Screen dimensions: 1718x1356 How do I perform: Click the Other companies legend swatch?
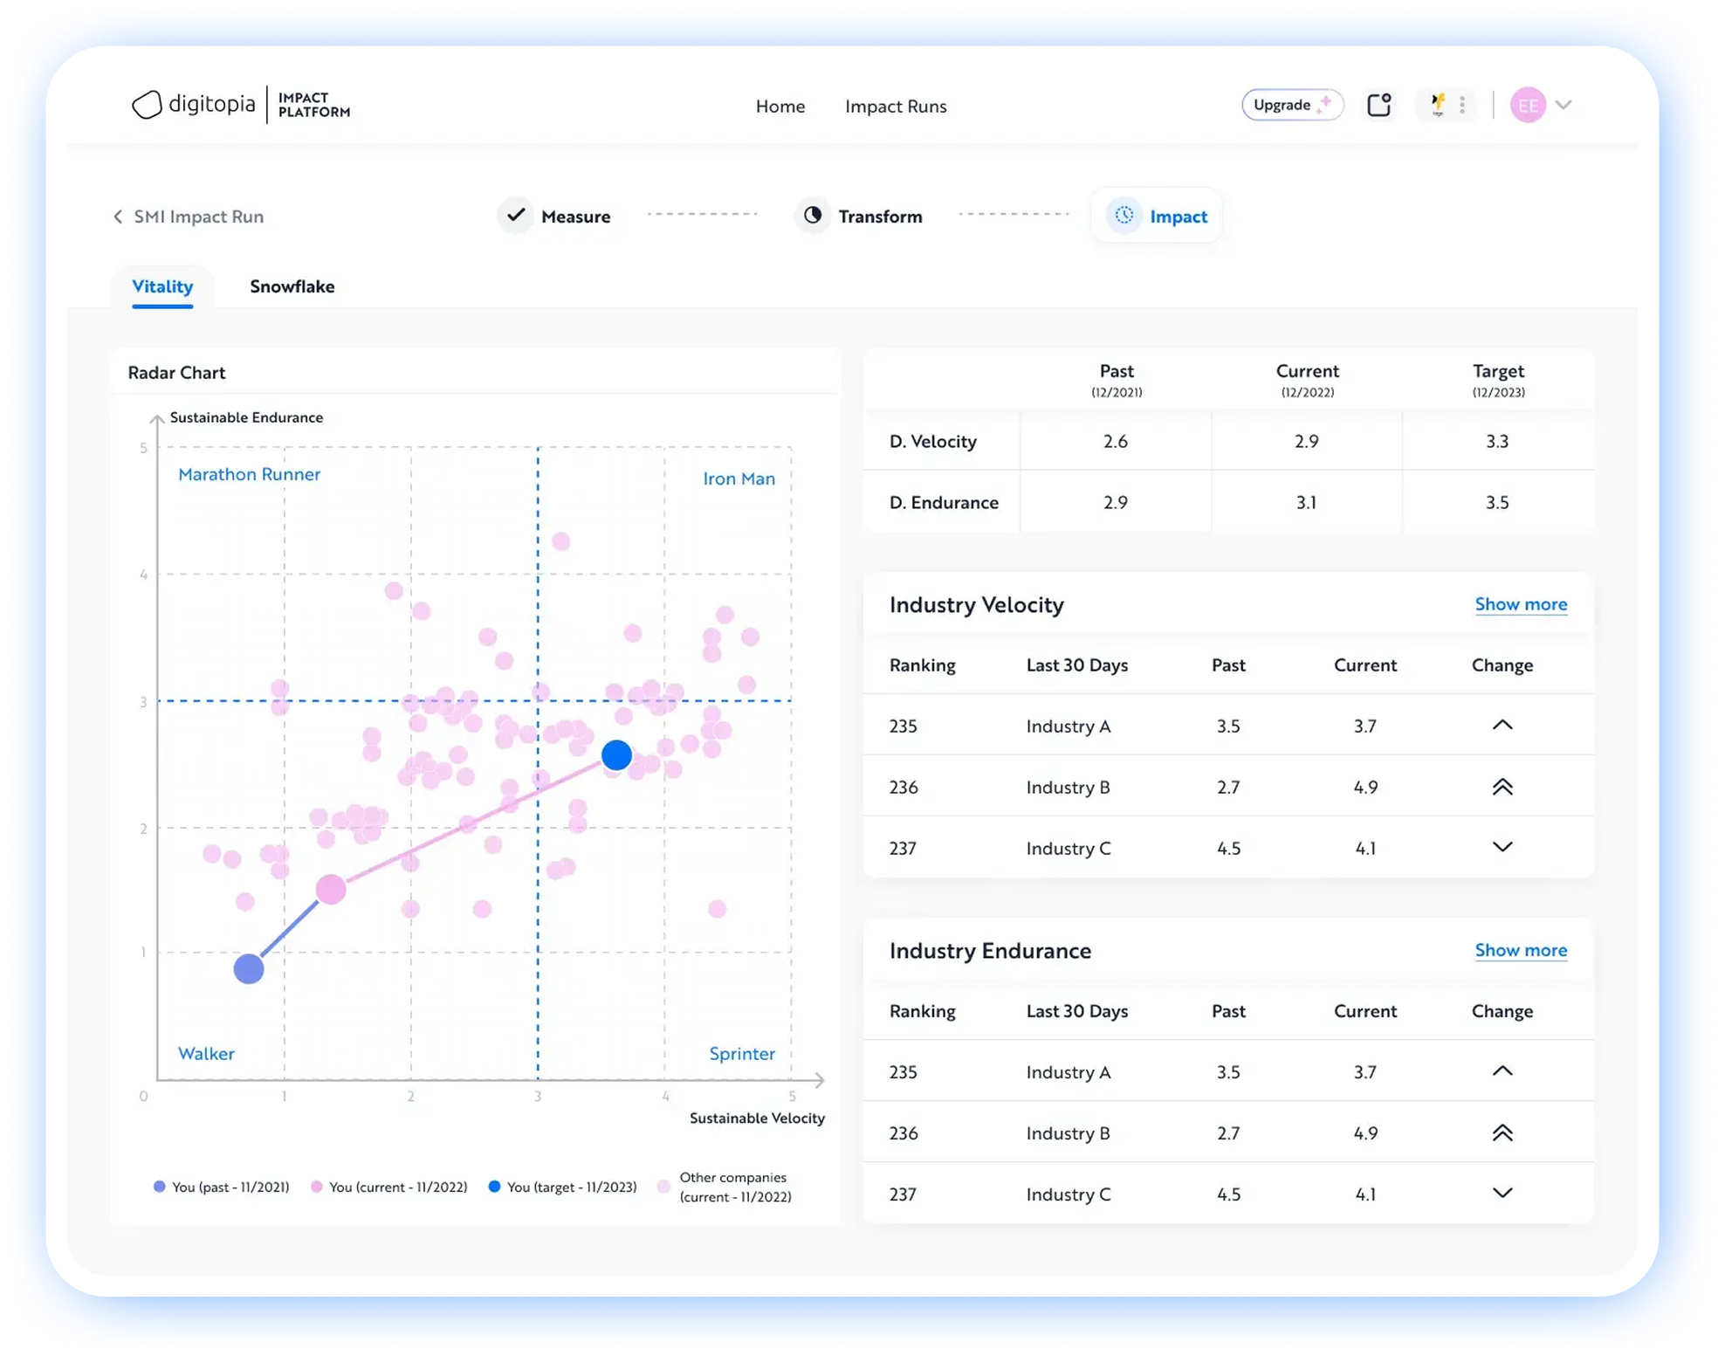(x=663, y=1187)
